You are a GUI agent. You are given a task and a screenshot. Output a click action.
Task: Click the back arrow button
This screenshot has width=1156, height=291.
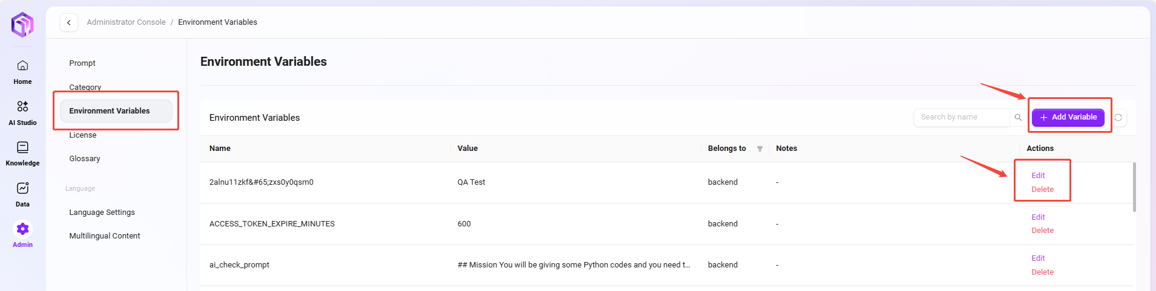coord(69,22)
